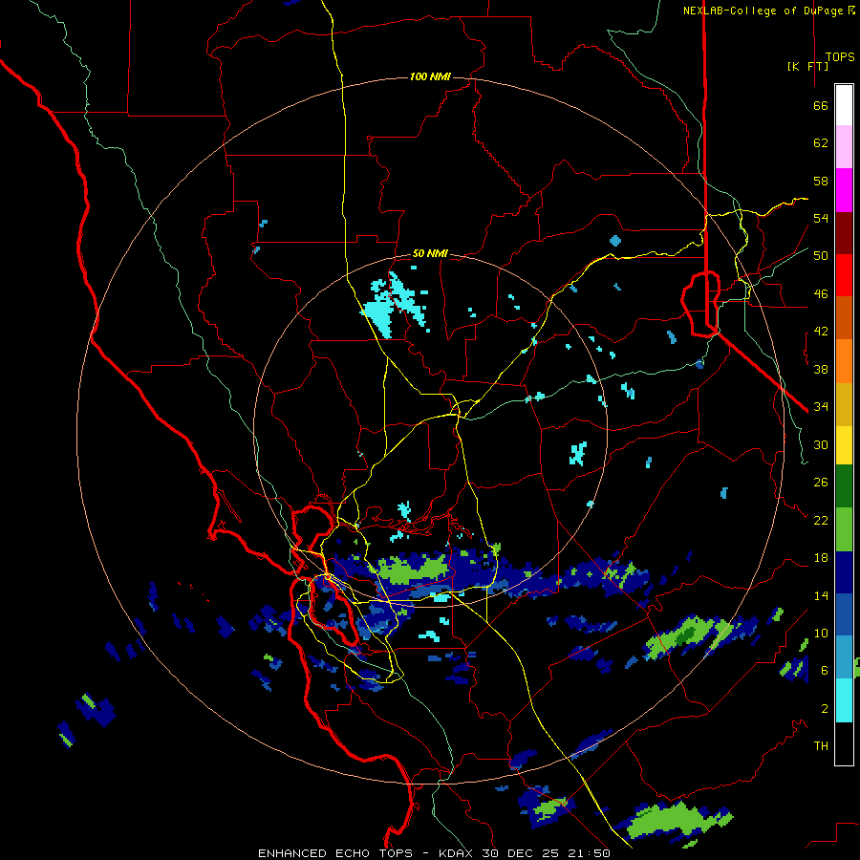Viewport: 860px width, 860px height.
Task: Click the 100 NMI range ring label
Action: click(x=430, y=76)
